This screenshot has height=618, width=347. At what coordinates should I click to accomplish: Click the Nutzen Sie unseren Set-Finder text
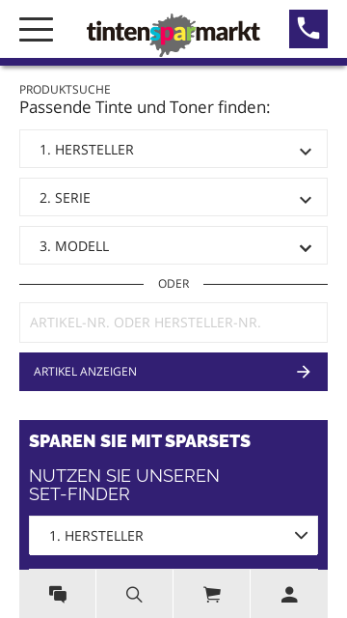124,485
